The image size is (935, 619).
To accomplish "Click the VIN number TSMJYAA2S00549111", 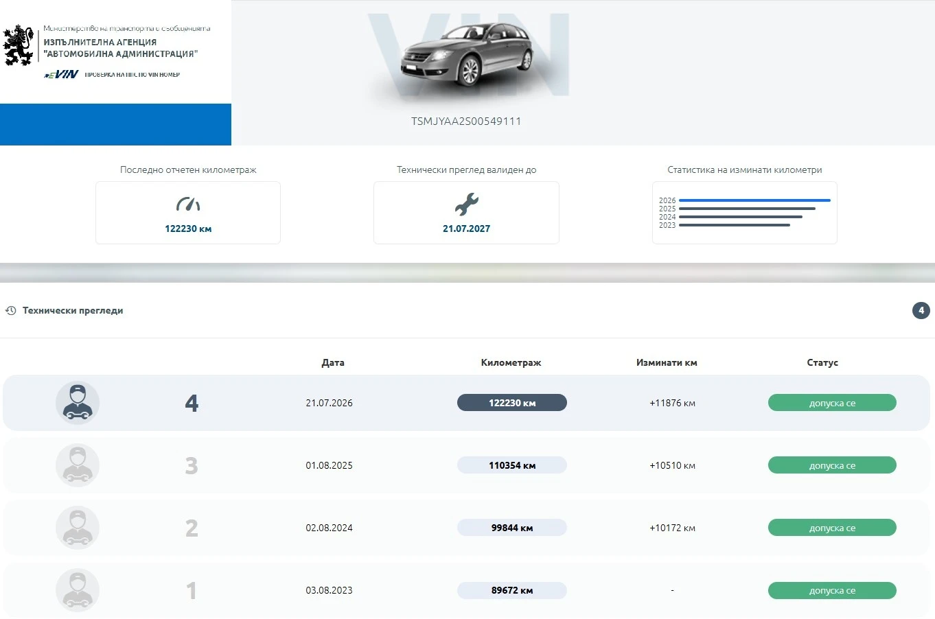I will pyautogui.click(x=466, y=121).
